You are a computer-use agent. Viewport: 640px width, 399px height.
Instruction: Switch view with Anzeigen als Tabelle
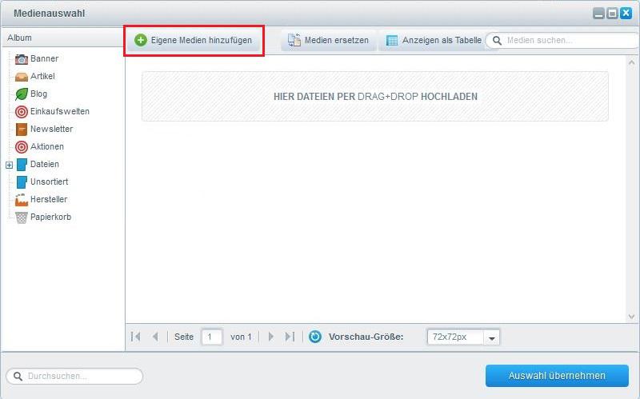pos(434,40)
